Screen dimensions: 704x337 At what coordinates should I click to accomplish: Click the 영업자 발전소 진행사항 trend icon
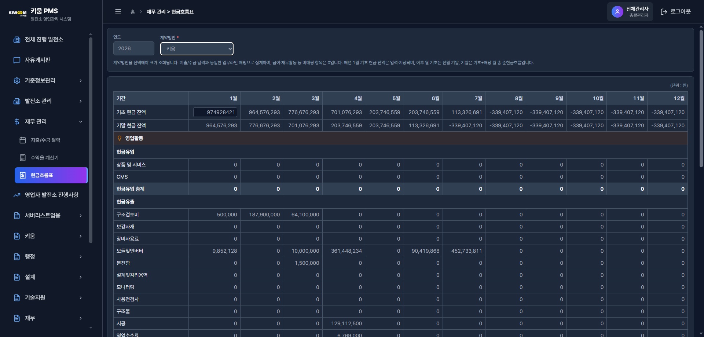(x=17, y=195)
